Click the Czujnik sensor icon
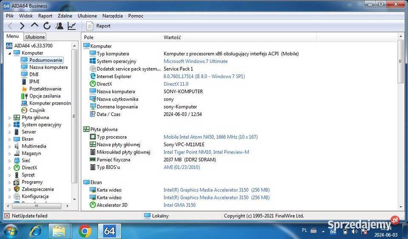408x239 pixels. coord(24,111)
